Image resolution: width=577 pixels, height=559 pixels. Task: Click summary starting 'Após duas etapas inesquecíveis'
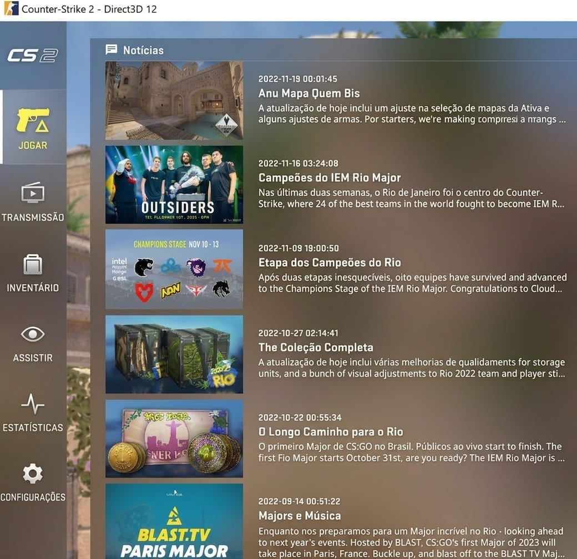[x=413, y=283]
